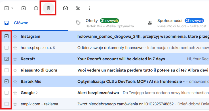Open the Riassunto di Quora sender name

39,70
